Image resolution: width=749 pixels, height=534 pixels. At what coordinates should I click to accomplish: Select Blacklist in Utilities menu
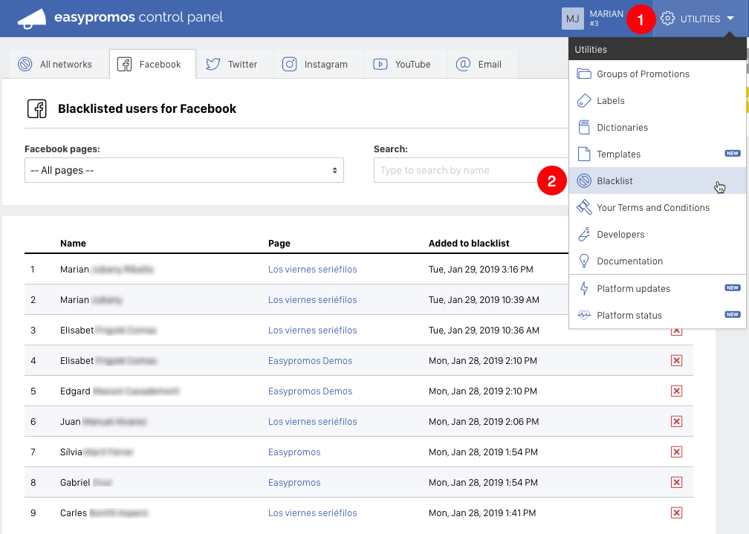pos(658,180)
